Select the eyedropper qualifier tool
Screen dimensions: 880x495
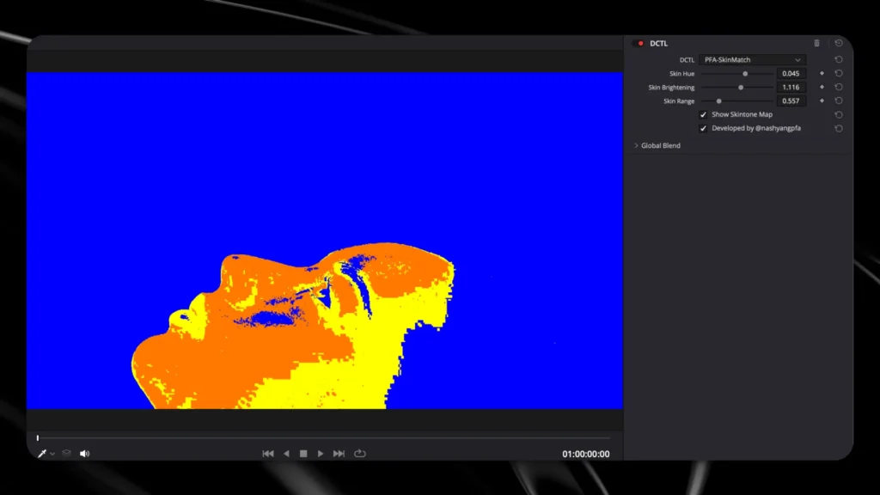tap(42, 454)
